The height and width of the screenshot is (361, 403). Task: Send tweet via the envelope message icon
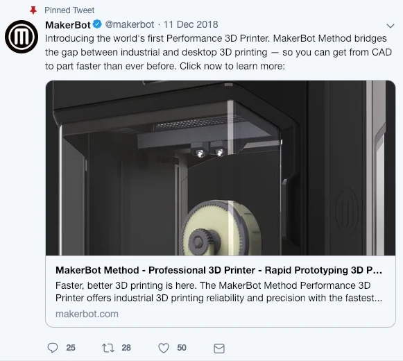point(219,349)
